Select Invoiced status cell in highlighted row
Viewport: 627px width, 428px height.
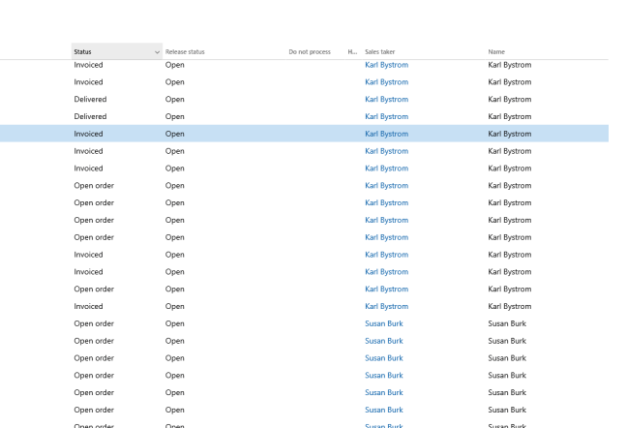point(88,134)
